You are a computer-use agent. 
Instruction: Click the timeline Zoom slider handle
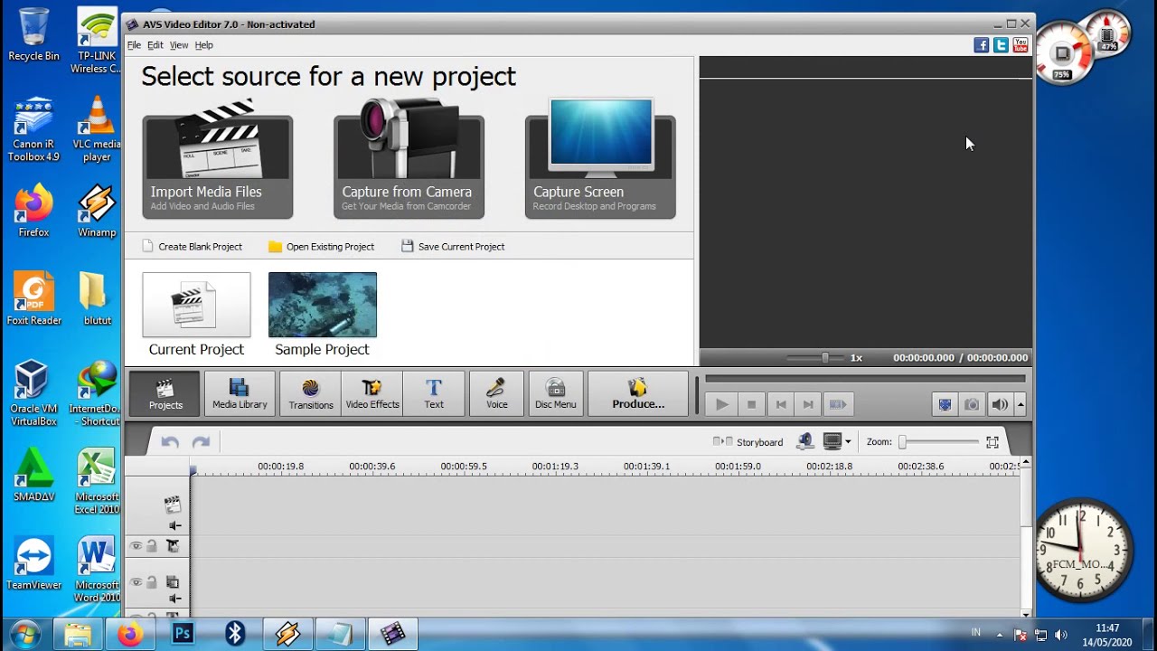point(902,442)
